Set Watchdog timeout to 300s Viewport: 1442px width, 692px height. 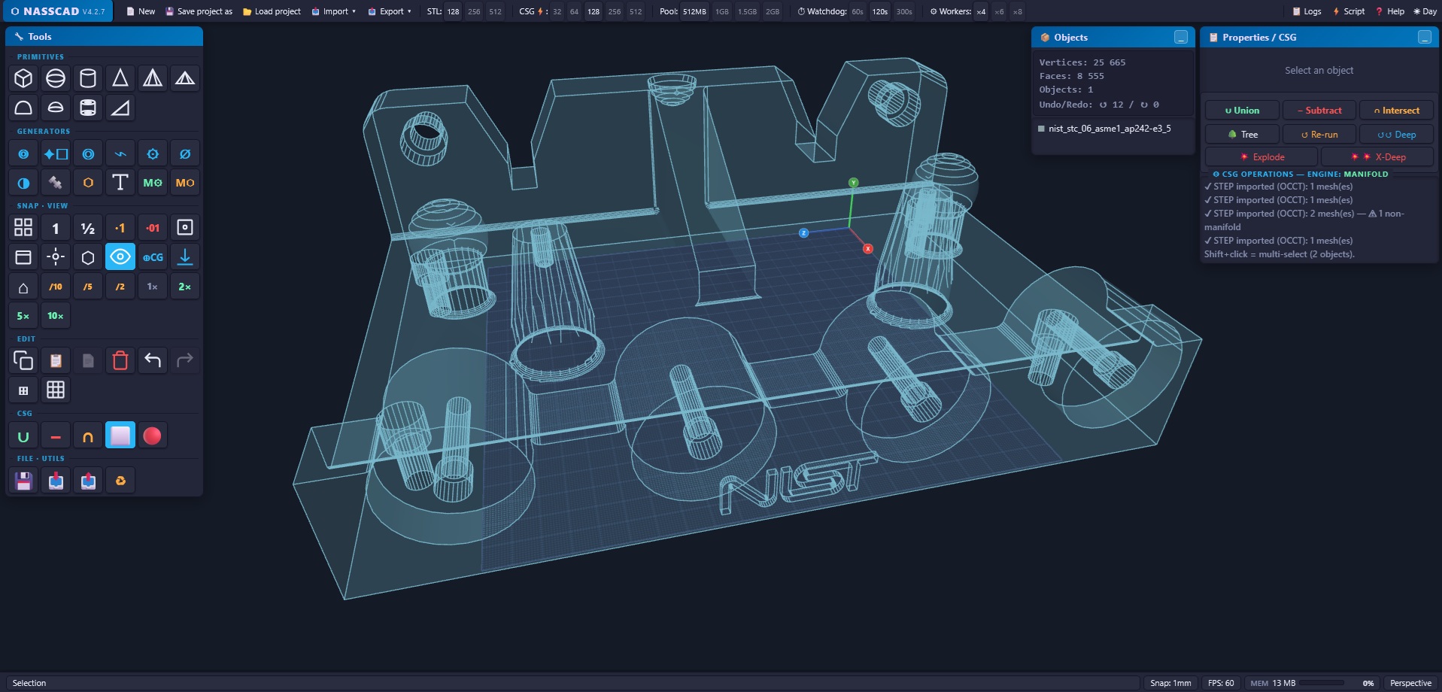tap(904, 11)
